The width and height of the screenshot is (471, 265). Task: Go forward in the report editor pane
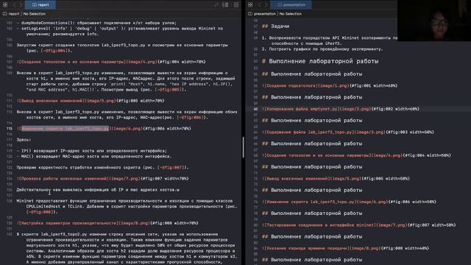21,4
